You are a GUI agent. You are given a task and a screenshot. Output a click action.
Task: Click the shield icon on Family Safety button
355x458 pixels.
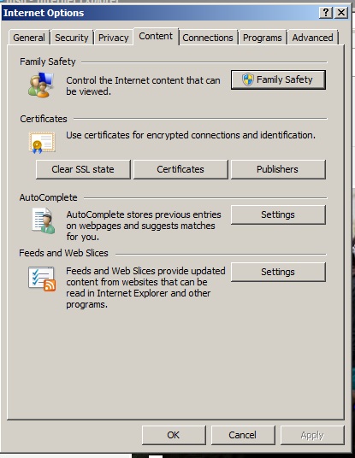coord(248,79)
